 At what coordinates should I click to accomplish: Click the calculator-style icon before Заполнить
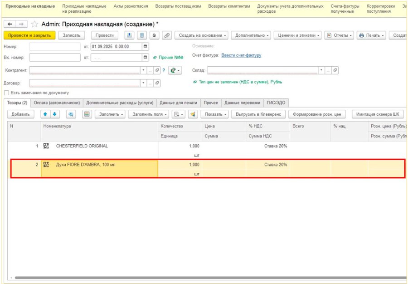pos(87,114)
